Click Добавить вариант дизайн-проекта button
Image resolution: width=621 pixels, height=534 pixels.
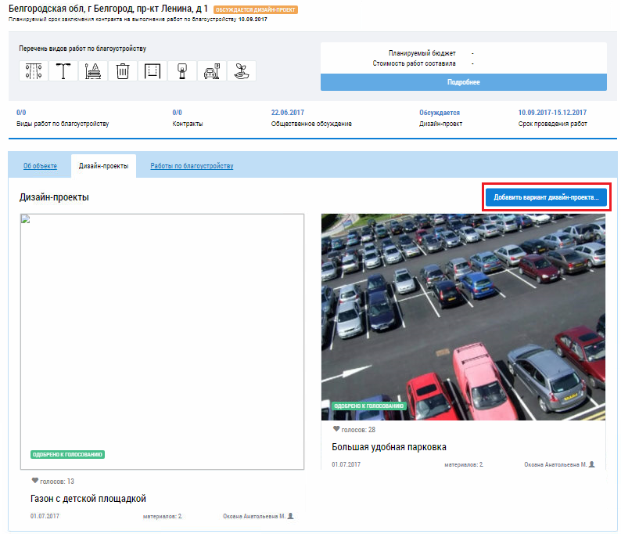point(546,198)
